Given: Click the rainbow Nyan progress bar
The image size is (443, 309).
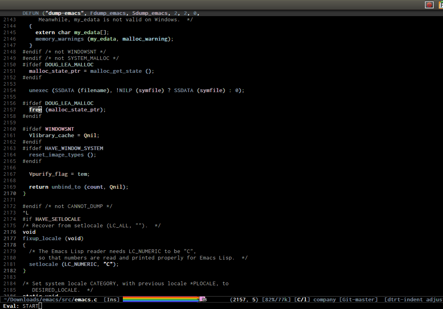Looking at the screenshot, I should click(161, 299).
